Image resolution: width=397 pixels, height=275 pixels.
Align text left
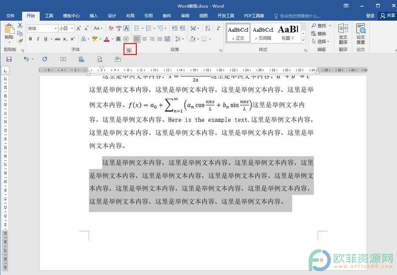(x=137, y=39)
